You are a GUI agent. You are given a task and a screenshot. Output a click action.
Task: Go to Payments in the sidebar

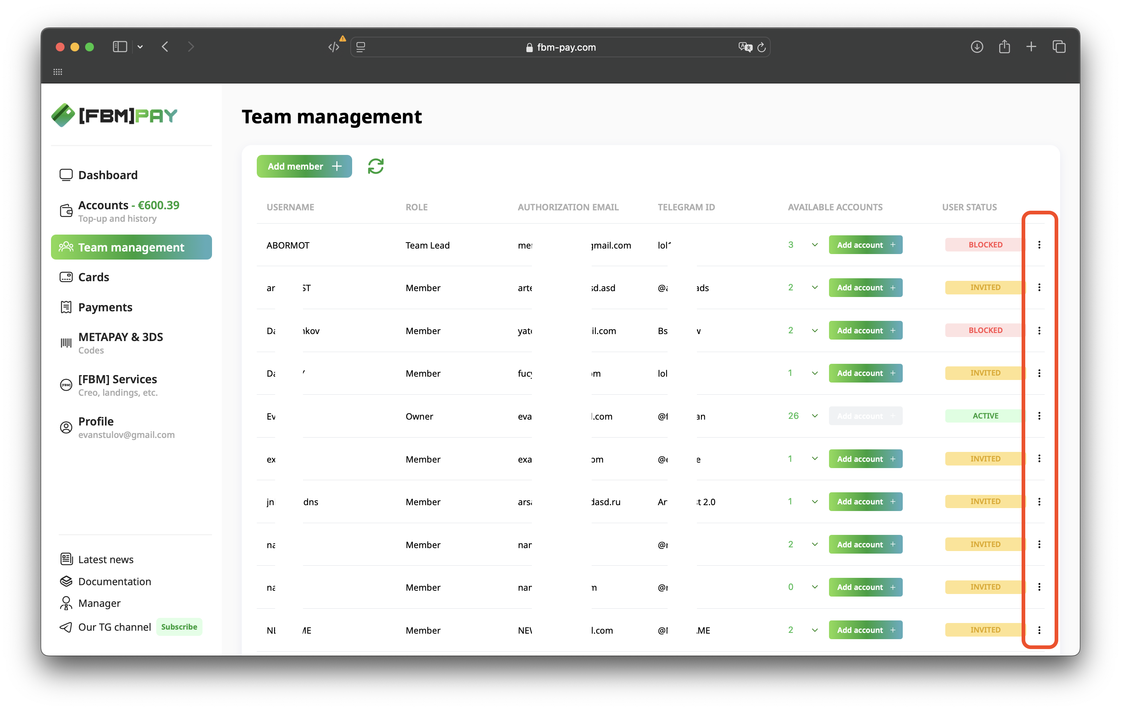(105, 307)
